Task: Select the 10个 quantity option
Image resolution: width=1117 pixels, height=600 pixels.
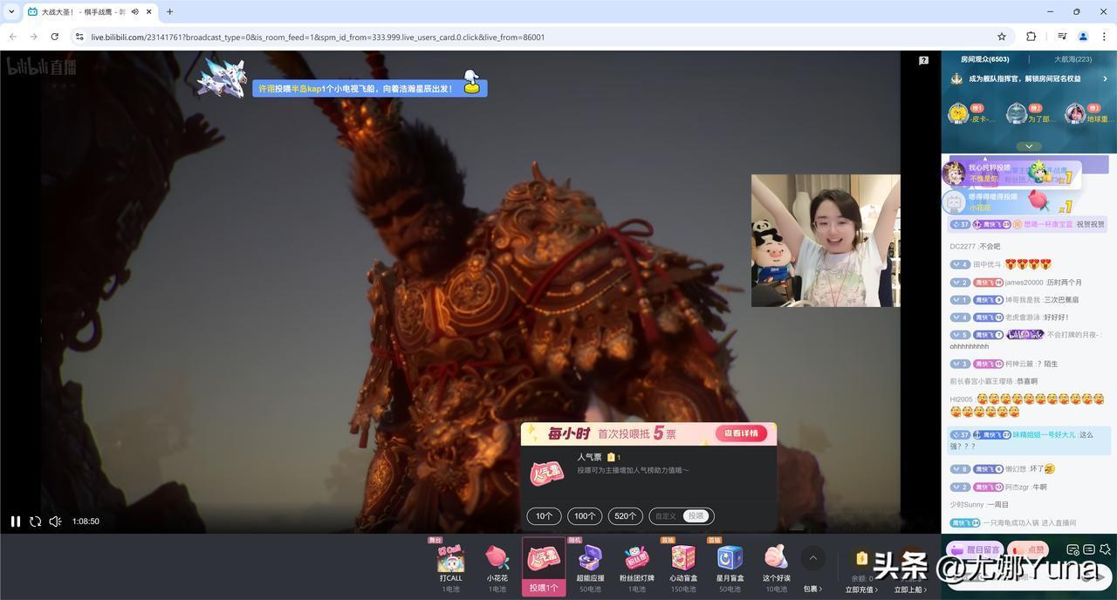Action: click(544, 516)
